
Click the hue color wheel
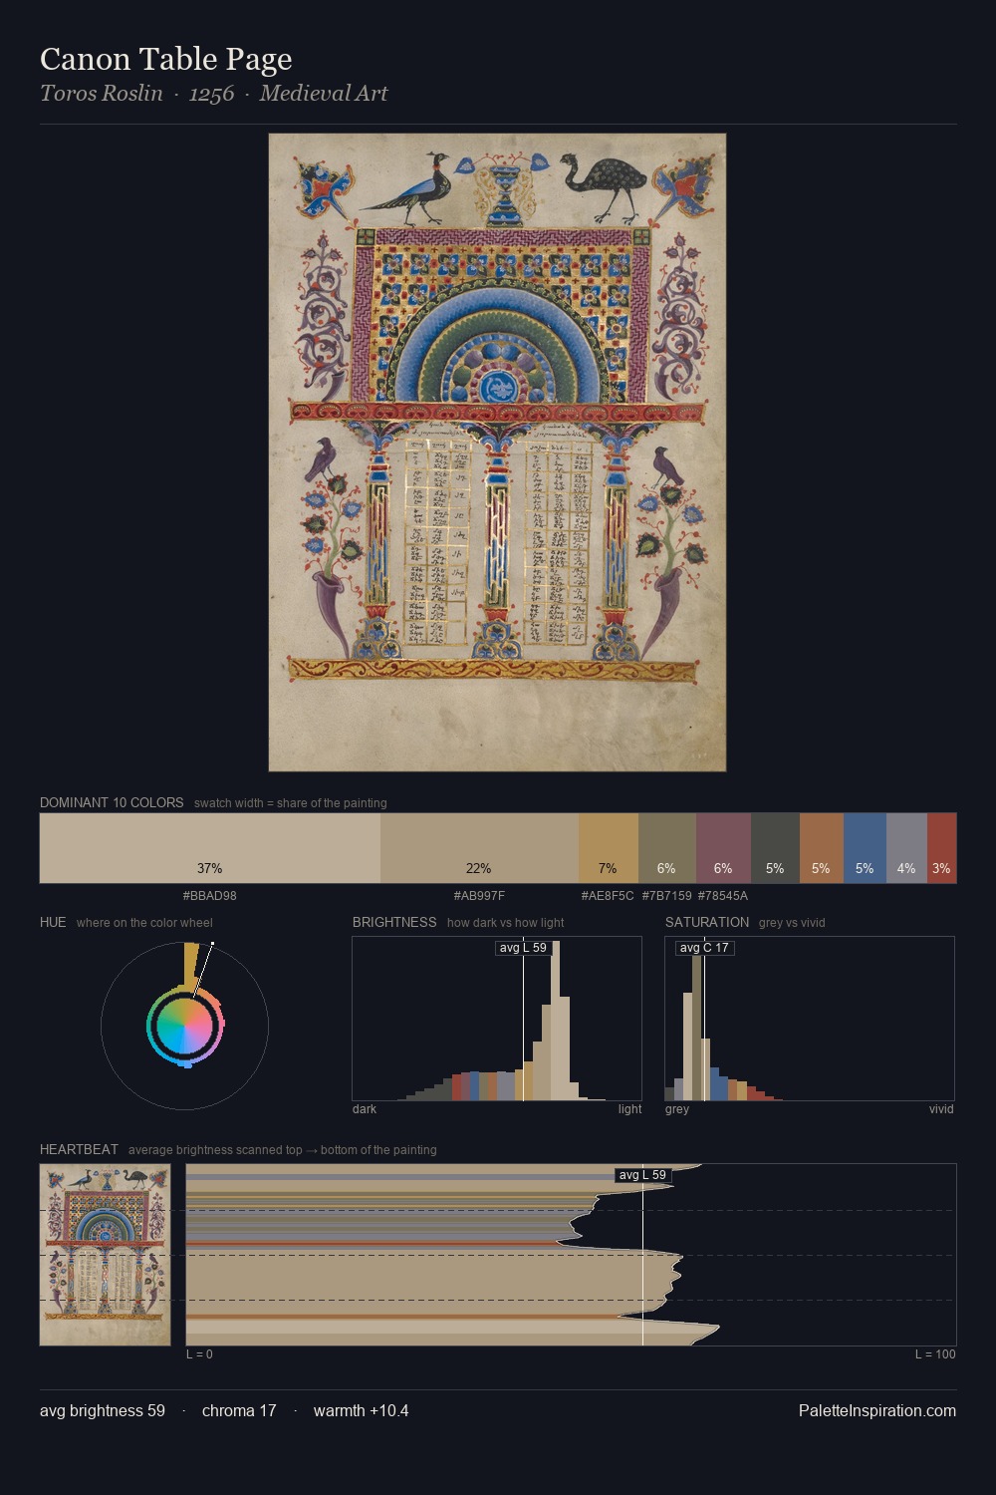click(184, 1026)
